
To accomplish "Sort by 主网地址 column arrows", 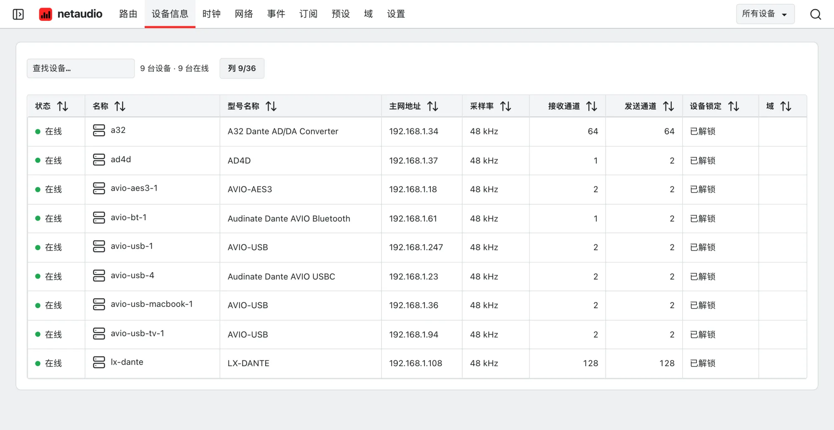I will point(433,106).
